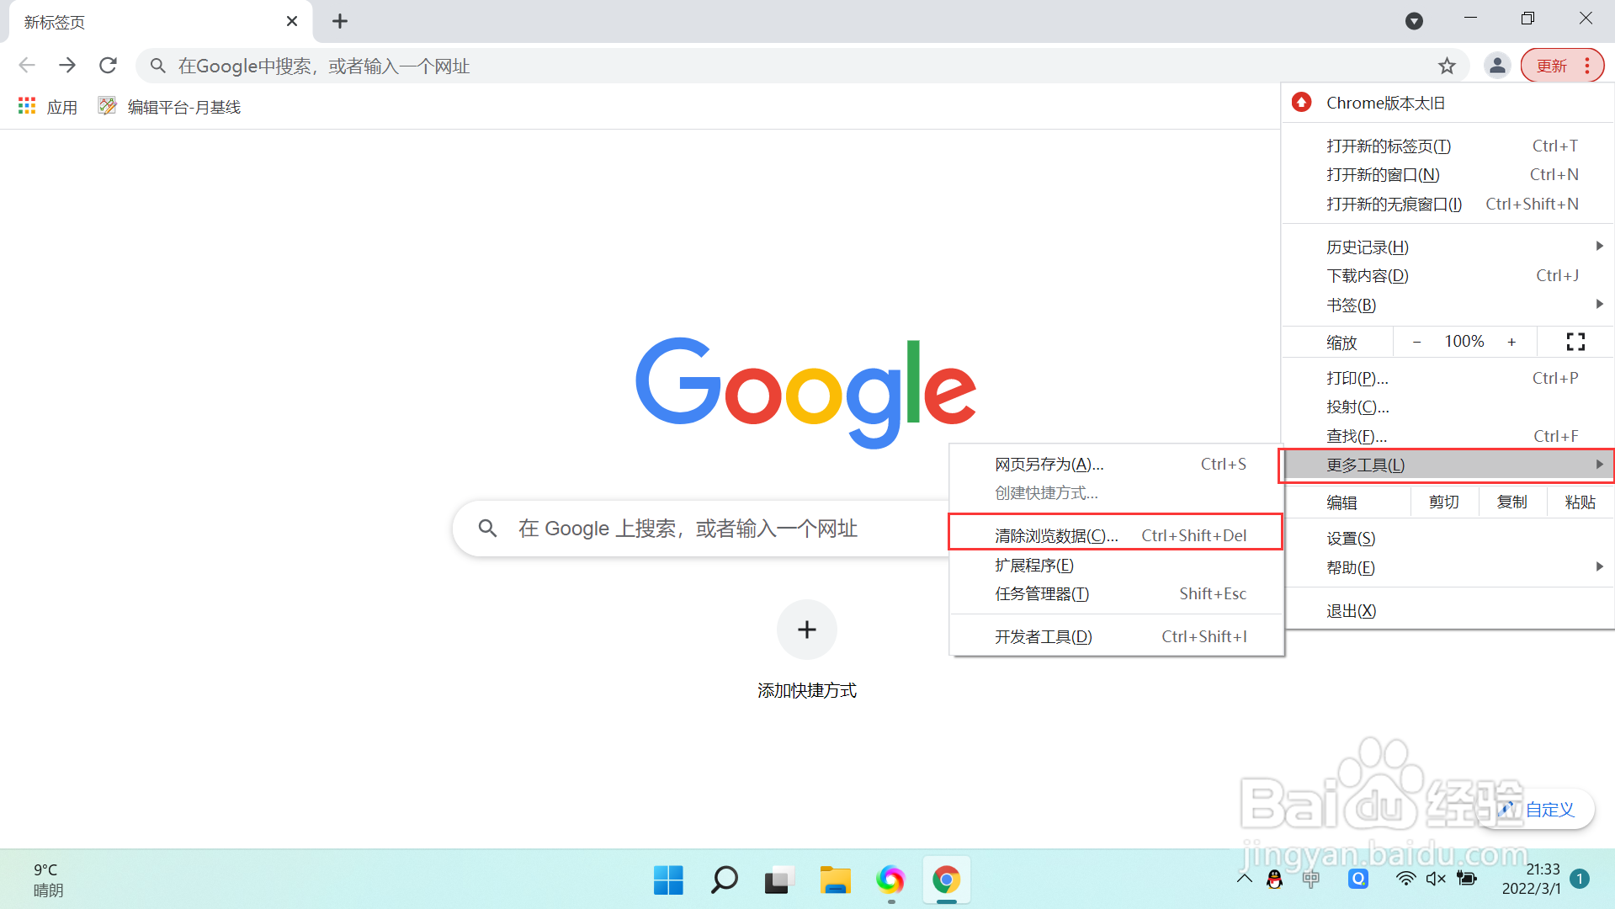Expand 书签 submenu

[x=1448, y=305]
